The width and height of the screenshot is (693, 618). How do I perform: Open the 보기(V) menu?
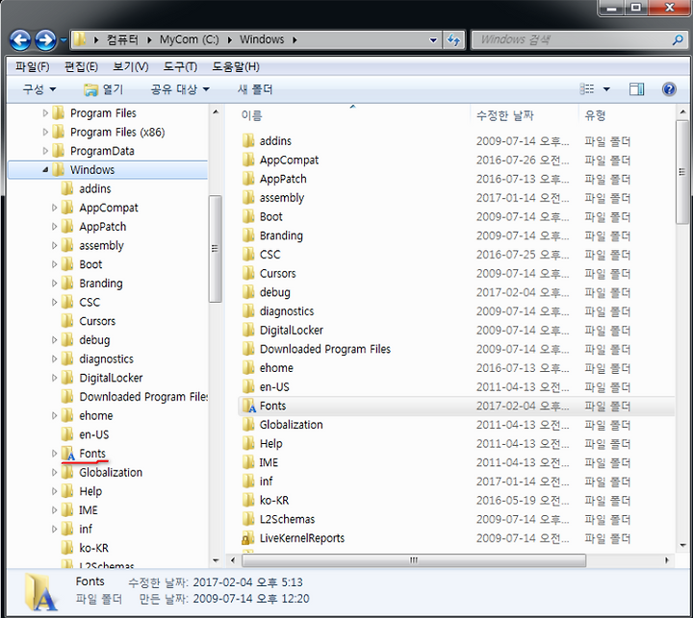(130, 66)
